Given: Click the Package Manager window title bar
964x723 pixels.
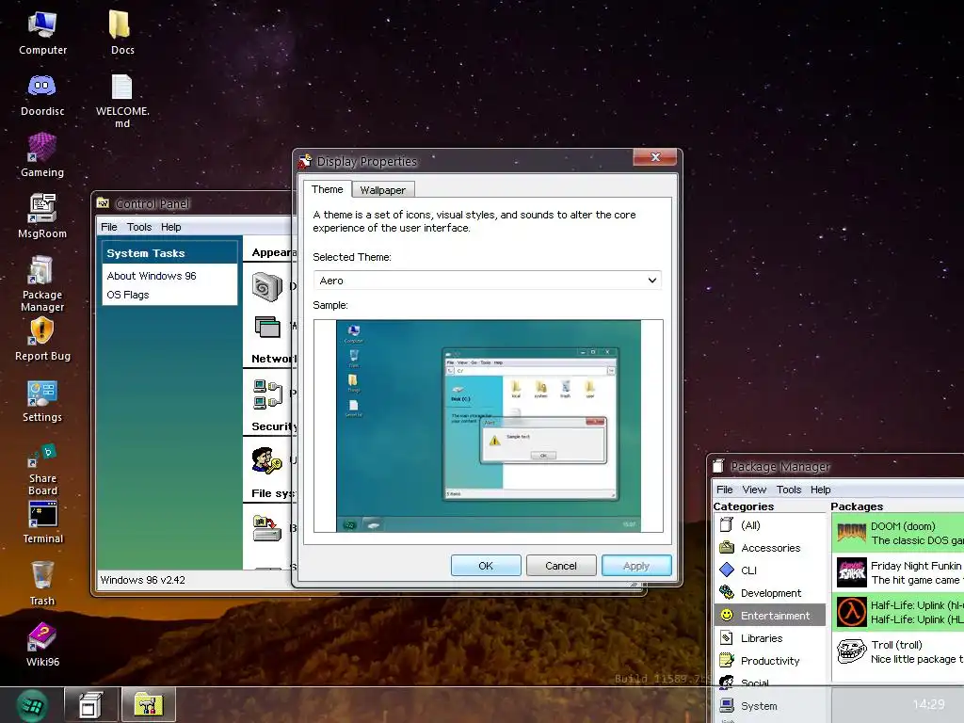Looking at the screenshot, I should [x=836, y=467].
